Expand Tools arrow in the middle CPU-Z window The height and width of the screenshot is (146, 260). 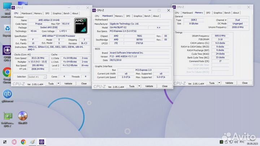pos(139,86)
